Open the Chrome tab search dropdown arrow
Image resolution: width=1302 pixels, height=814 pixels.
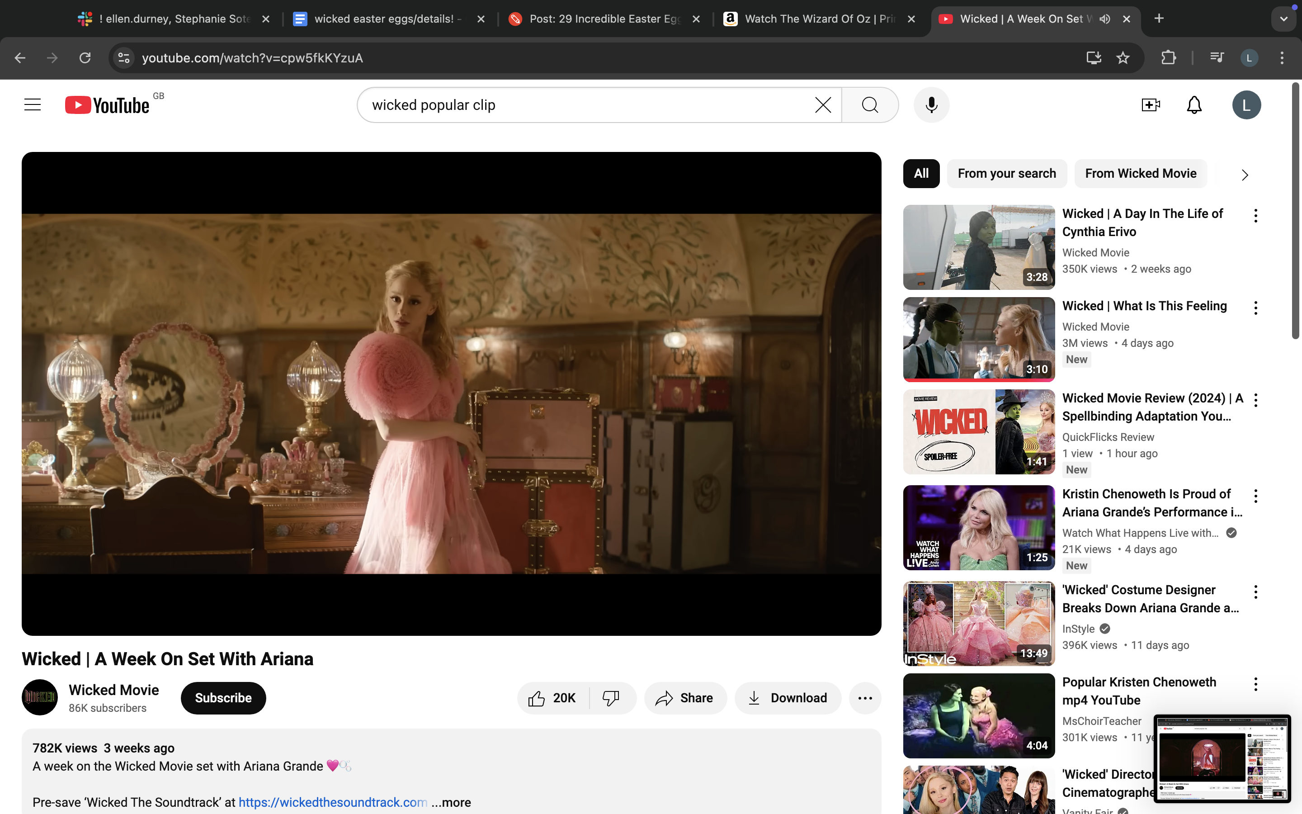pyautogui.click(x=1284, y=19)
